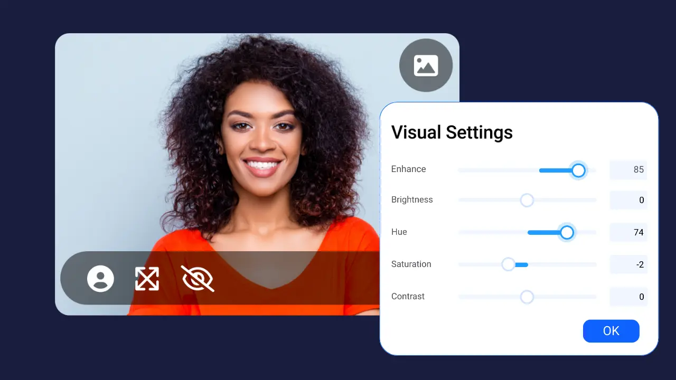Click the Visual Settings dialog title
676x380 pixels.
click(452, 132)
